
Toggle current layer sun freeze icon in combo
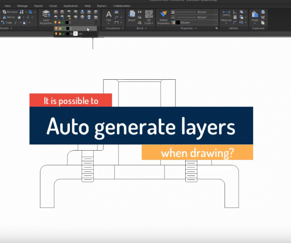pyautogui.click(x=59, y=22)
